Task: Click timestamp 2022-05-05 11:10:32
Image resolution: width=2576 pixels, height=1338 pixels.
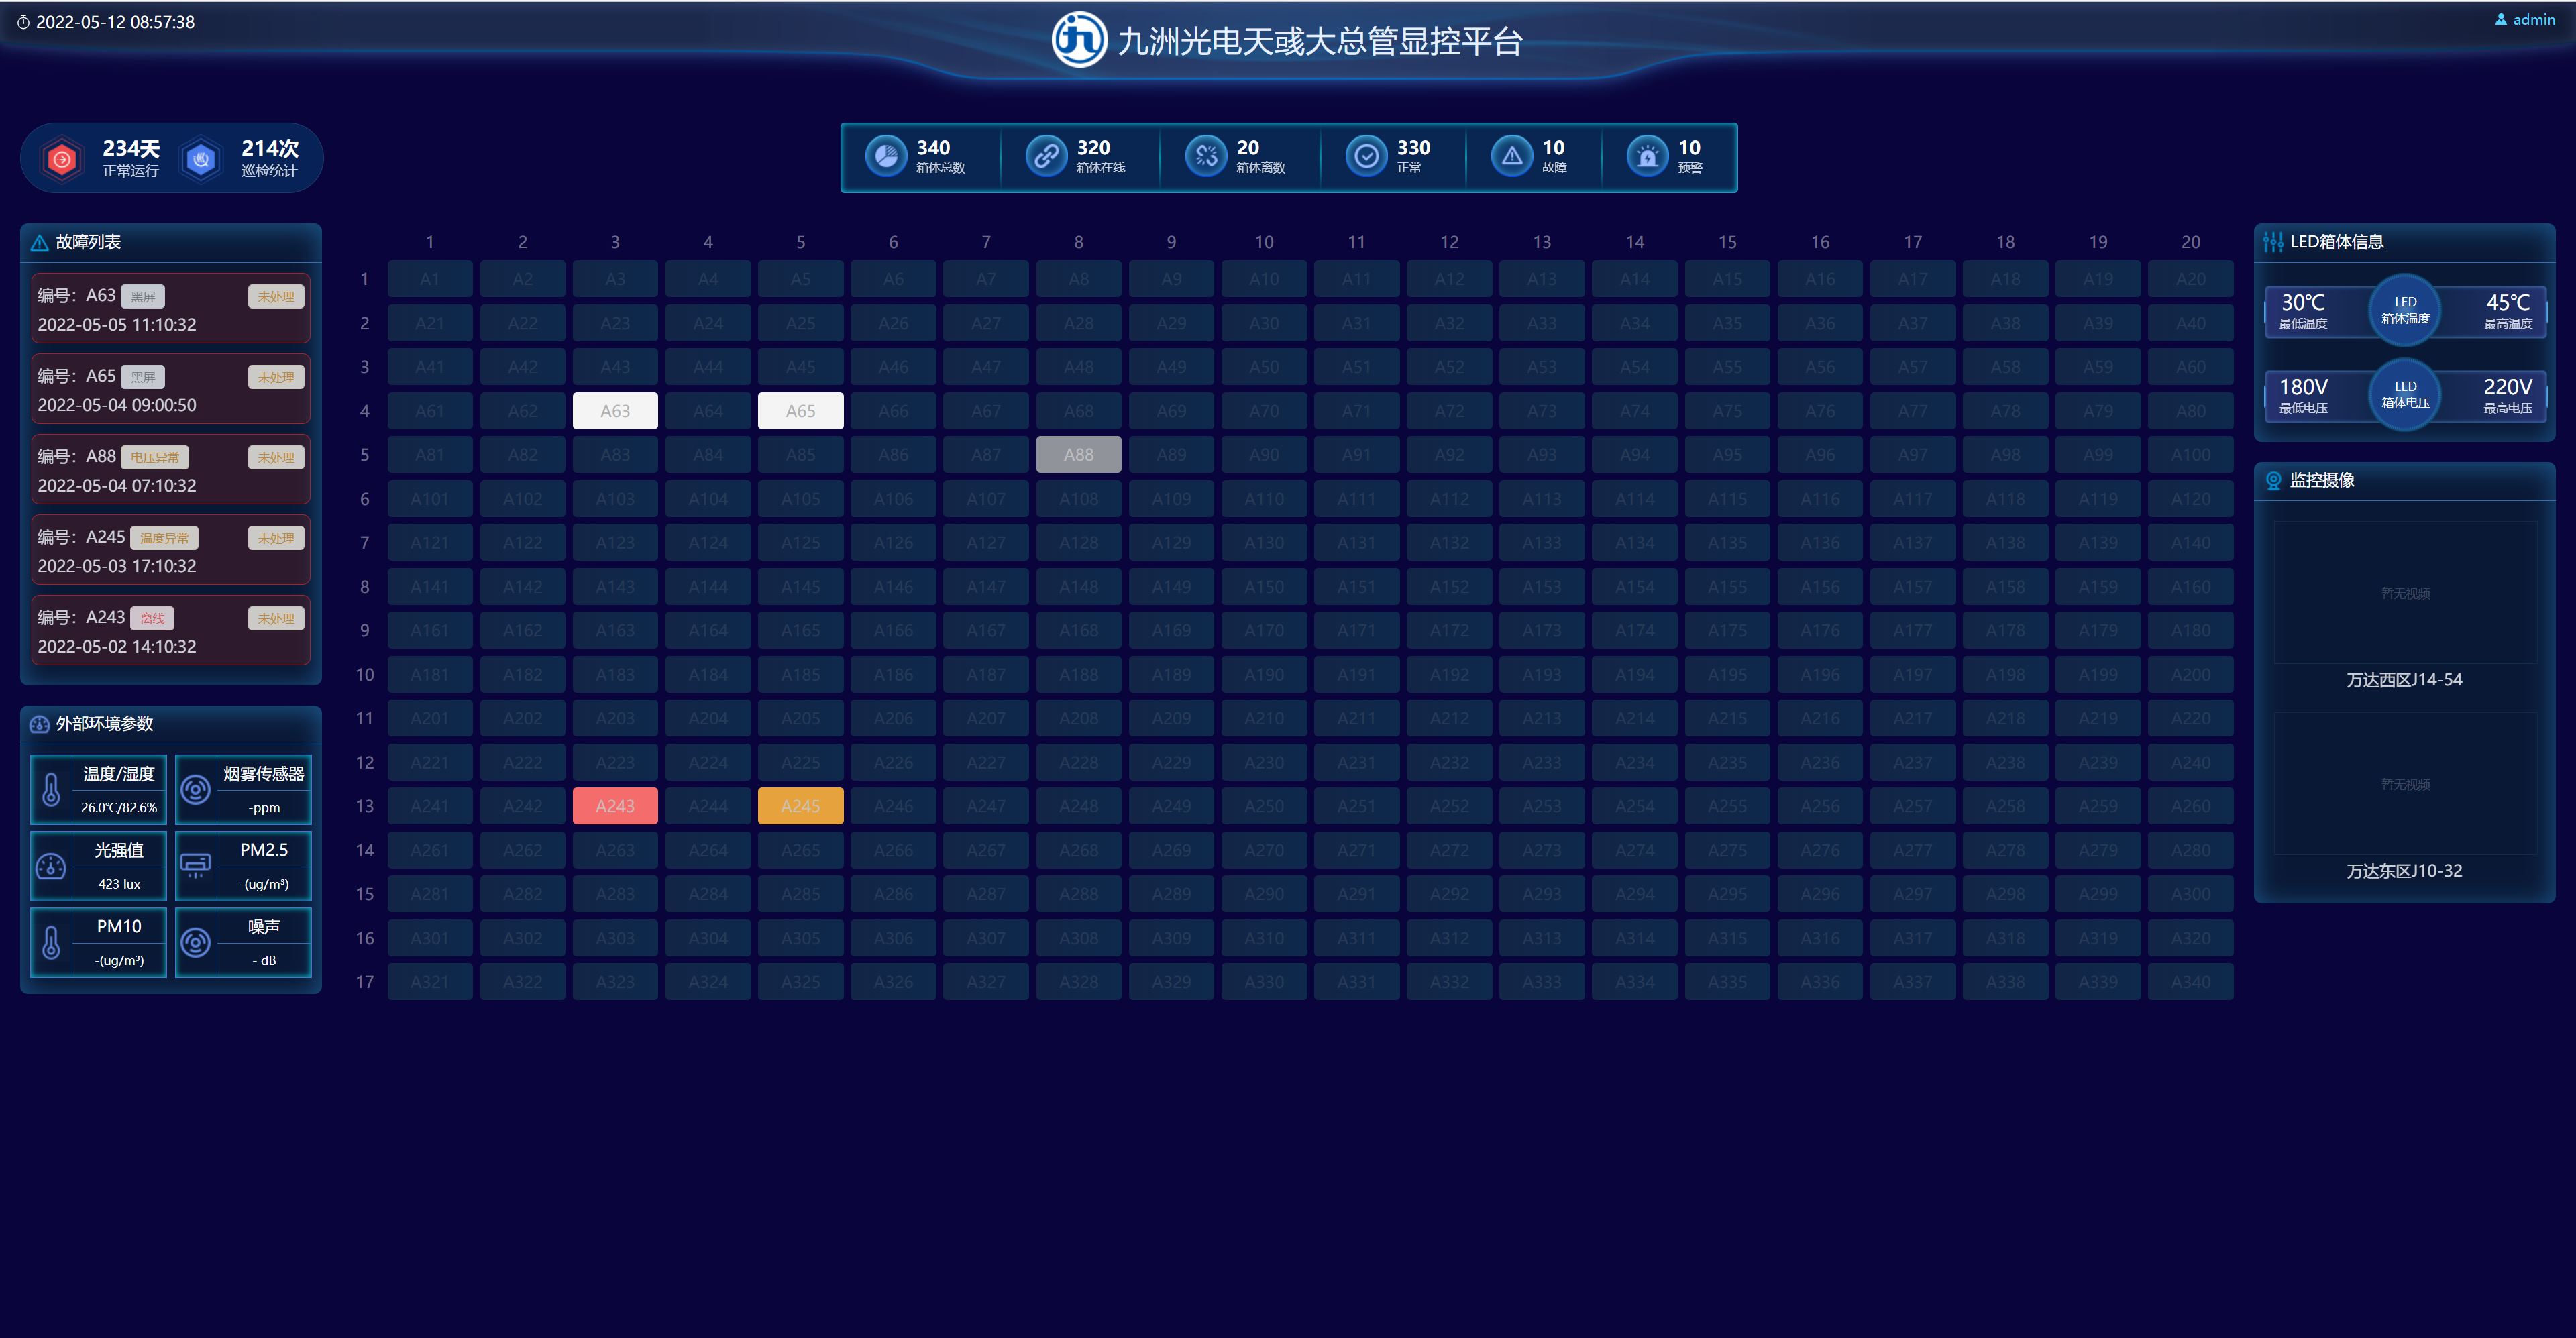Action: [x=117, y=325]
